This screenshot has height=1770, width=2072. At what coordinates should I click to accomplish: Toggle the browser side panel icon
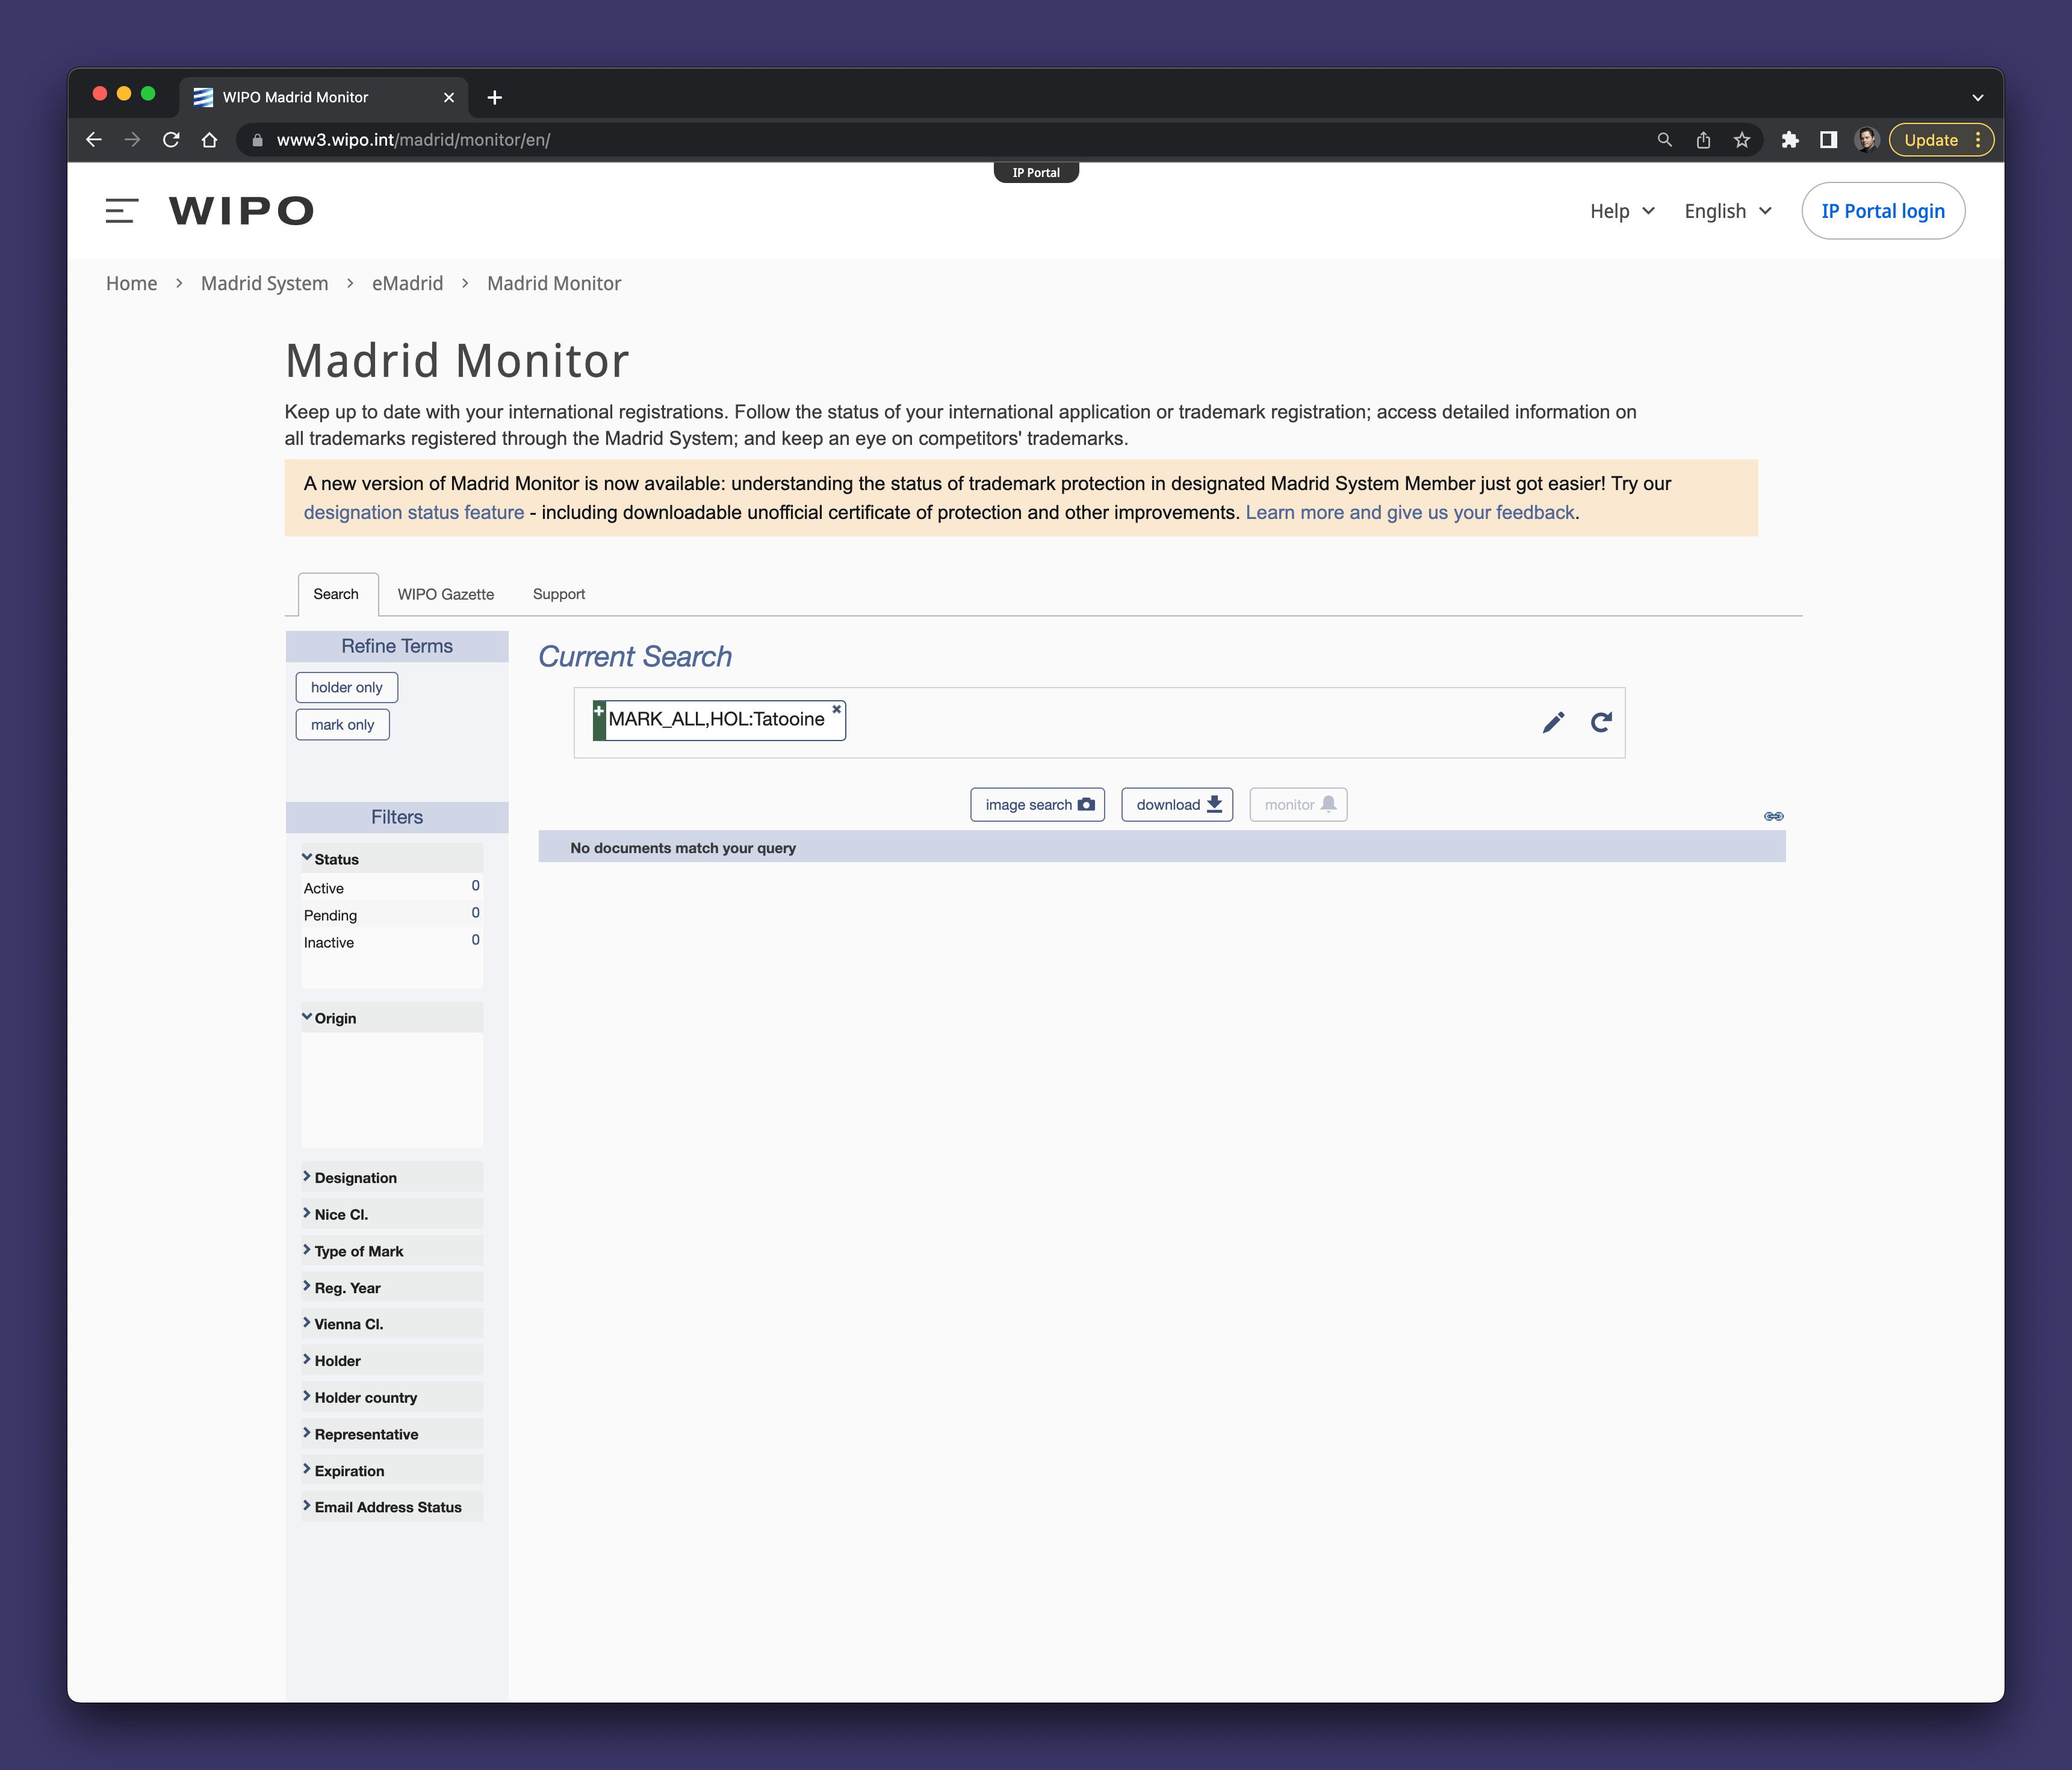[1828, 140]
